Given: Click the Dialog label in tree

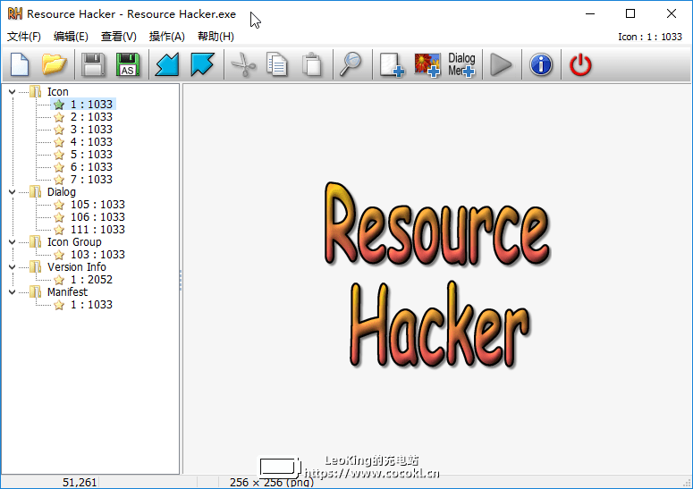Looking at the screenshot, I should (x=62, y=192).
